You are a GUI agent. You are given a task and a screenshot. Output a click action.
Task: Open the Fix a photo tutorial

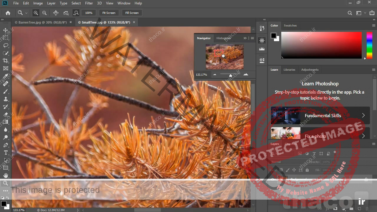(320, 133)
